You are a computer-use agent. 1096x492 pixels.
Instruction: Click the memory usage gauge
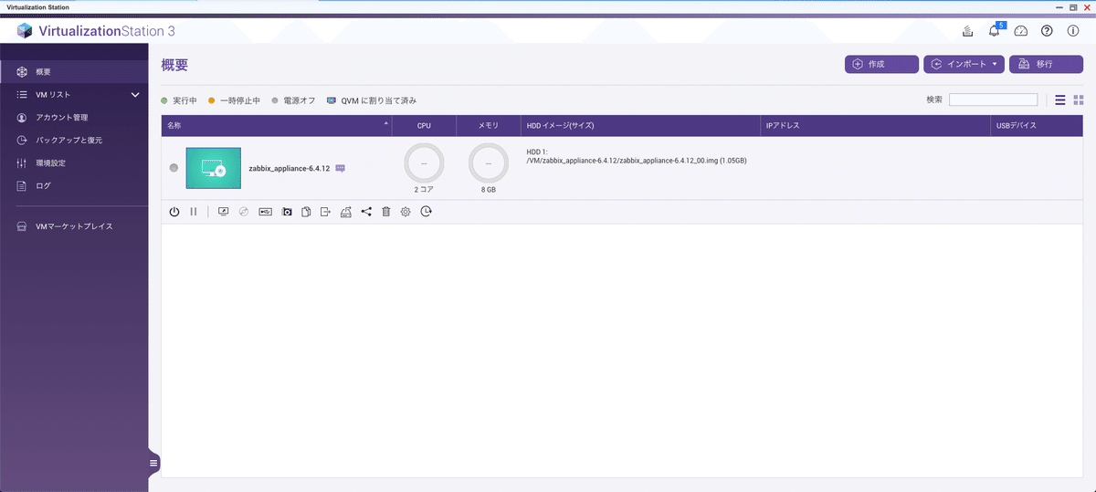[x=489, y=163]
